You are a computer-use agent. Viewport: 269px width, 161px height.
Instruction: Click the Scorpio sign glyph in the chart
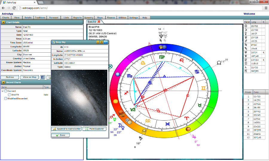(129, 76)
